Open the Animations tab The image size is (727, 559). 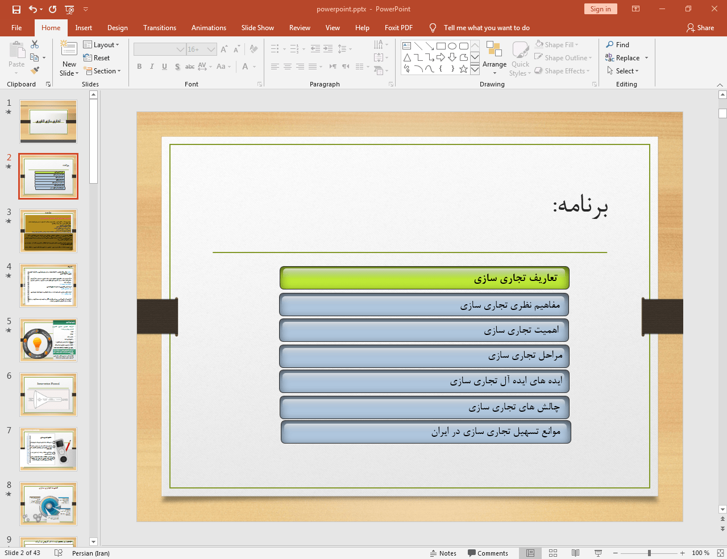(x=209, y=28)
